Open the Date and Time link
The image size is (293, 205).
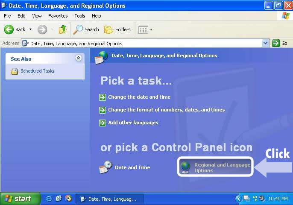click(132, 167)
